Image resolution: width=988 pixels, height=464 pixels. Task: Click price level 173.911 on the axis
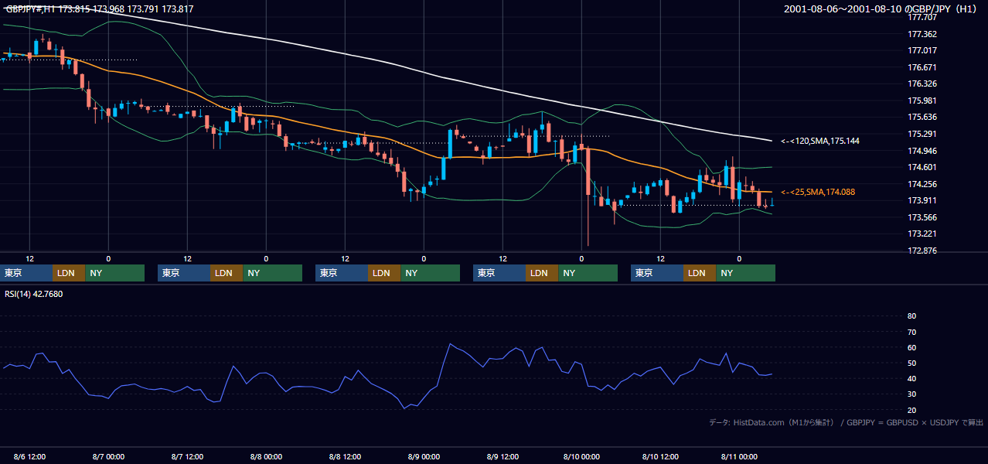(922, 200)
